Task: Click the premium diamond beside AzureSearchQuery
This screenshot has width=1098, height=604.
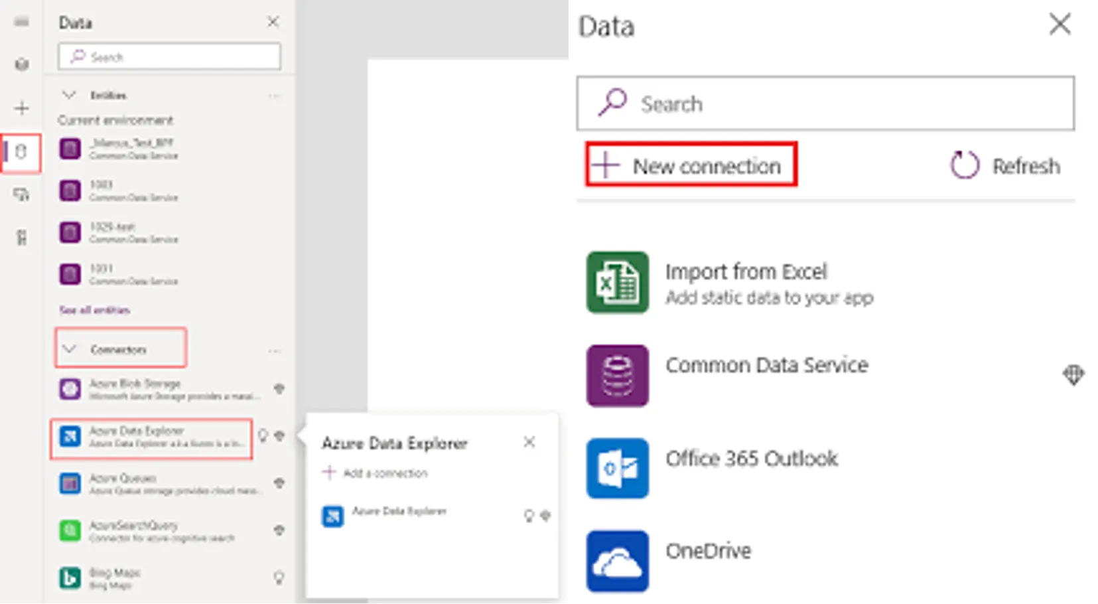Action: click(279, 530)
